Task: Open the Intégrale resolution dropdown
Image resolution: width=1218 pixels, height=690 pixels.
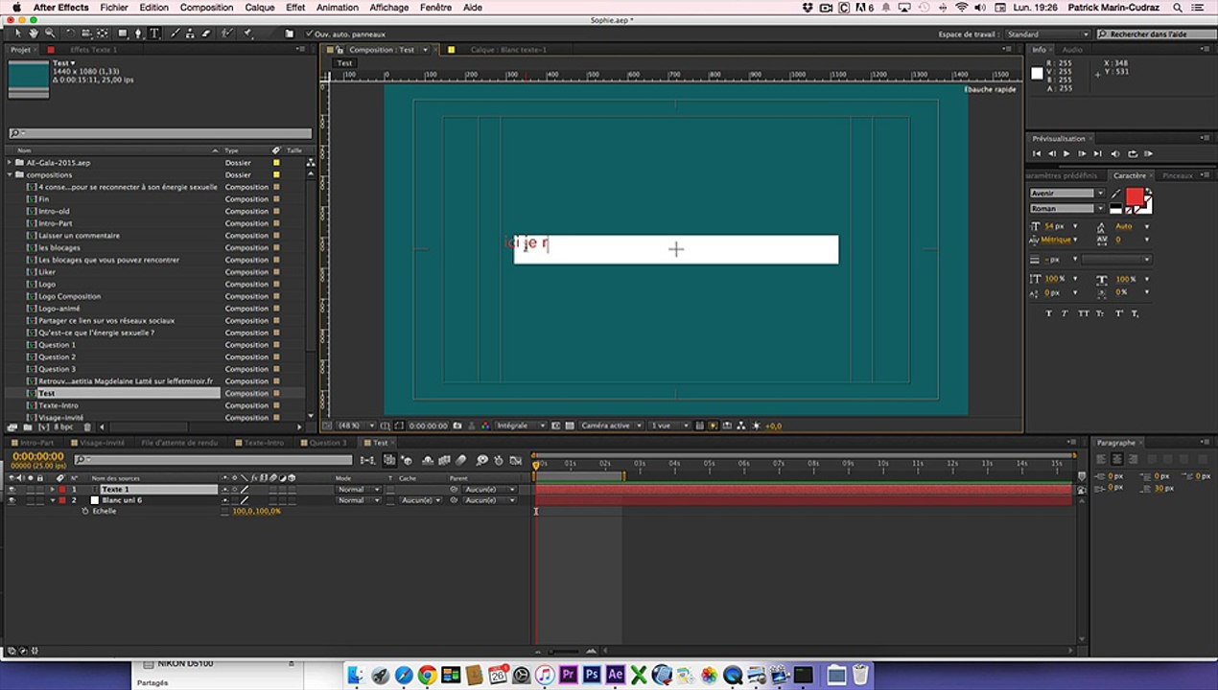Action: click(x=521, y=425)
